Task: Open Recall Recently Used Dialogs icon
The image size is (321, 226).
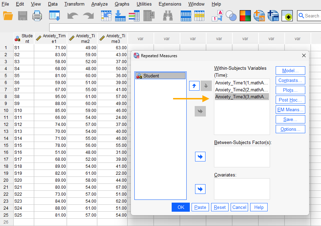Action: tap(54, 16)
